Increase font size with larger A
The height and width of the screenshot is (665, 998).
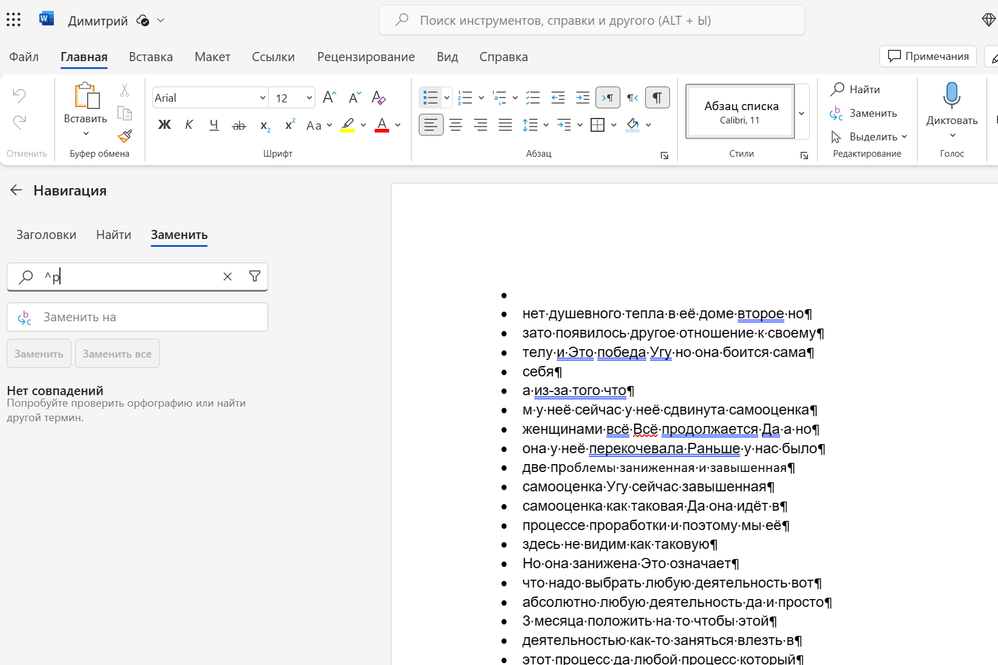329,97
